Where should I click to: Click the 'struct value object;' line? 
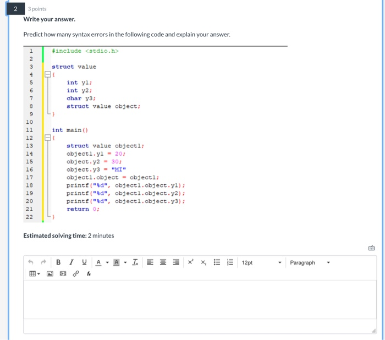click(103, 106)
